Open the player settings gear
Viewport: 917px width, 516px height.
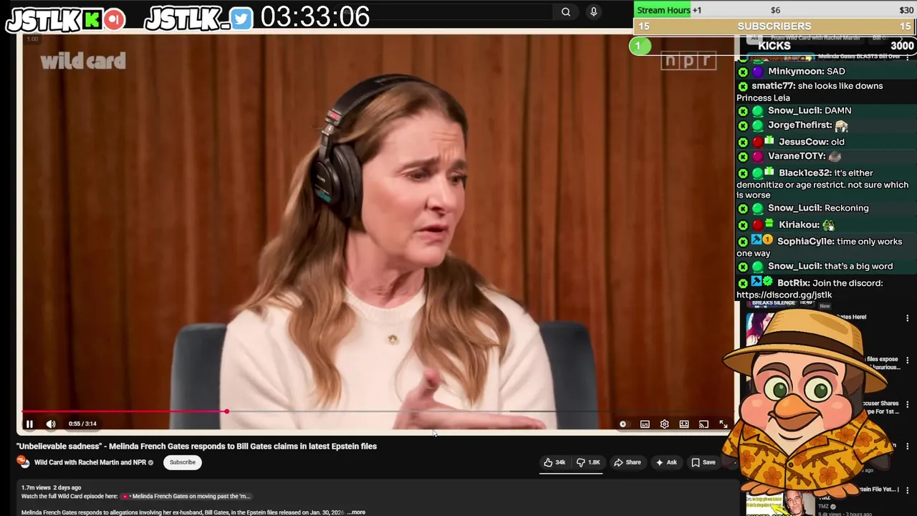click(664, 424)
